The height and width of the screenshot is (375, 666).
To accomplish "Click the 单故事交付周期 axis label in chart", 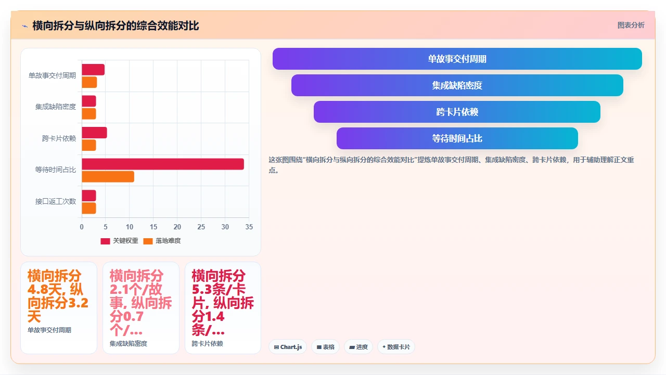I will point(52,75).
